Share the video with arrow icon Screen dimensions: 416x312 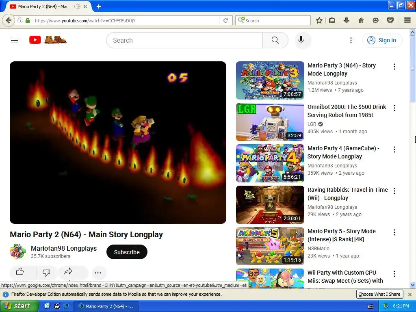[68, 271]
